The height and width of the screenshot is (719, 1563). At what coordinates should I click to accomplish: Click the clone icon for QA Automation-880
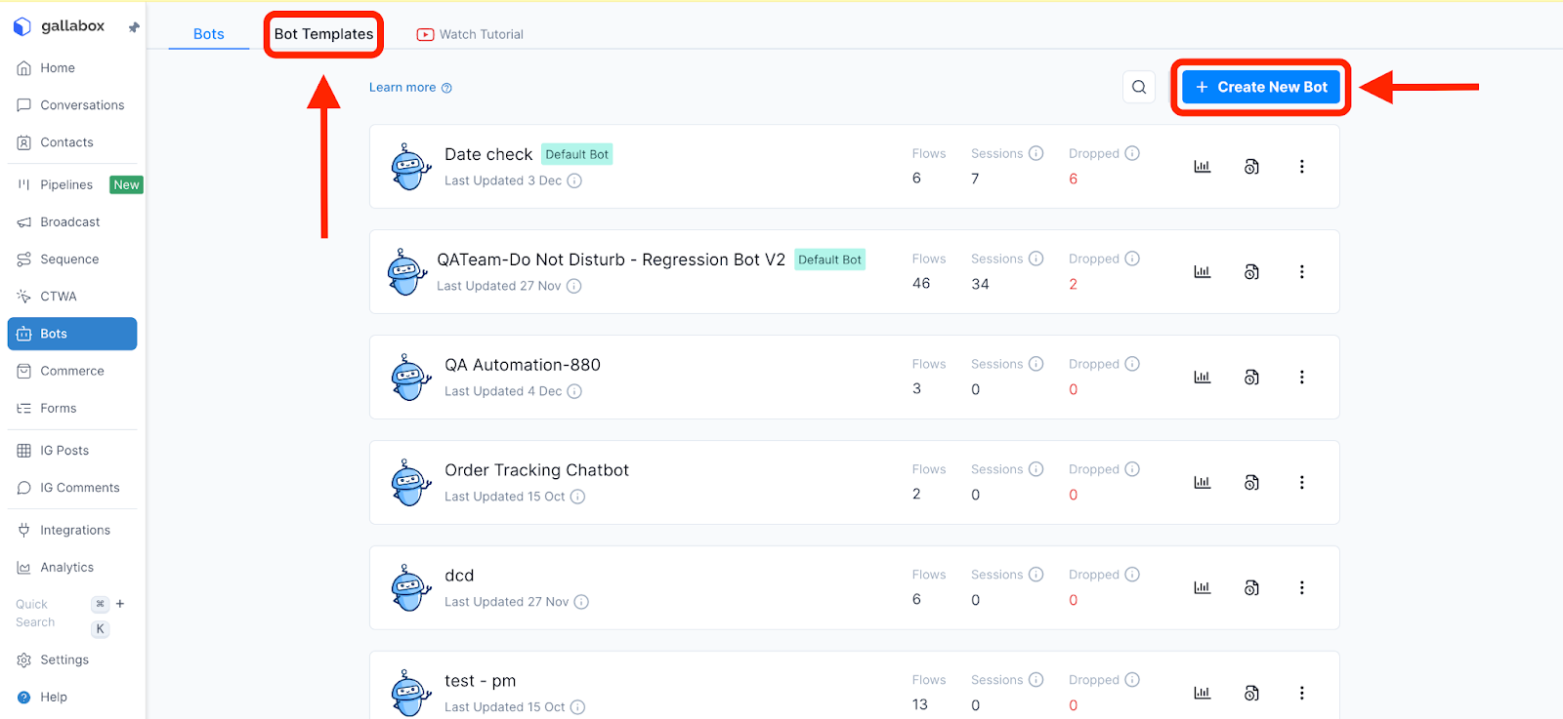coord(1251,378)
